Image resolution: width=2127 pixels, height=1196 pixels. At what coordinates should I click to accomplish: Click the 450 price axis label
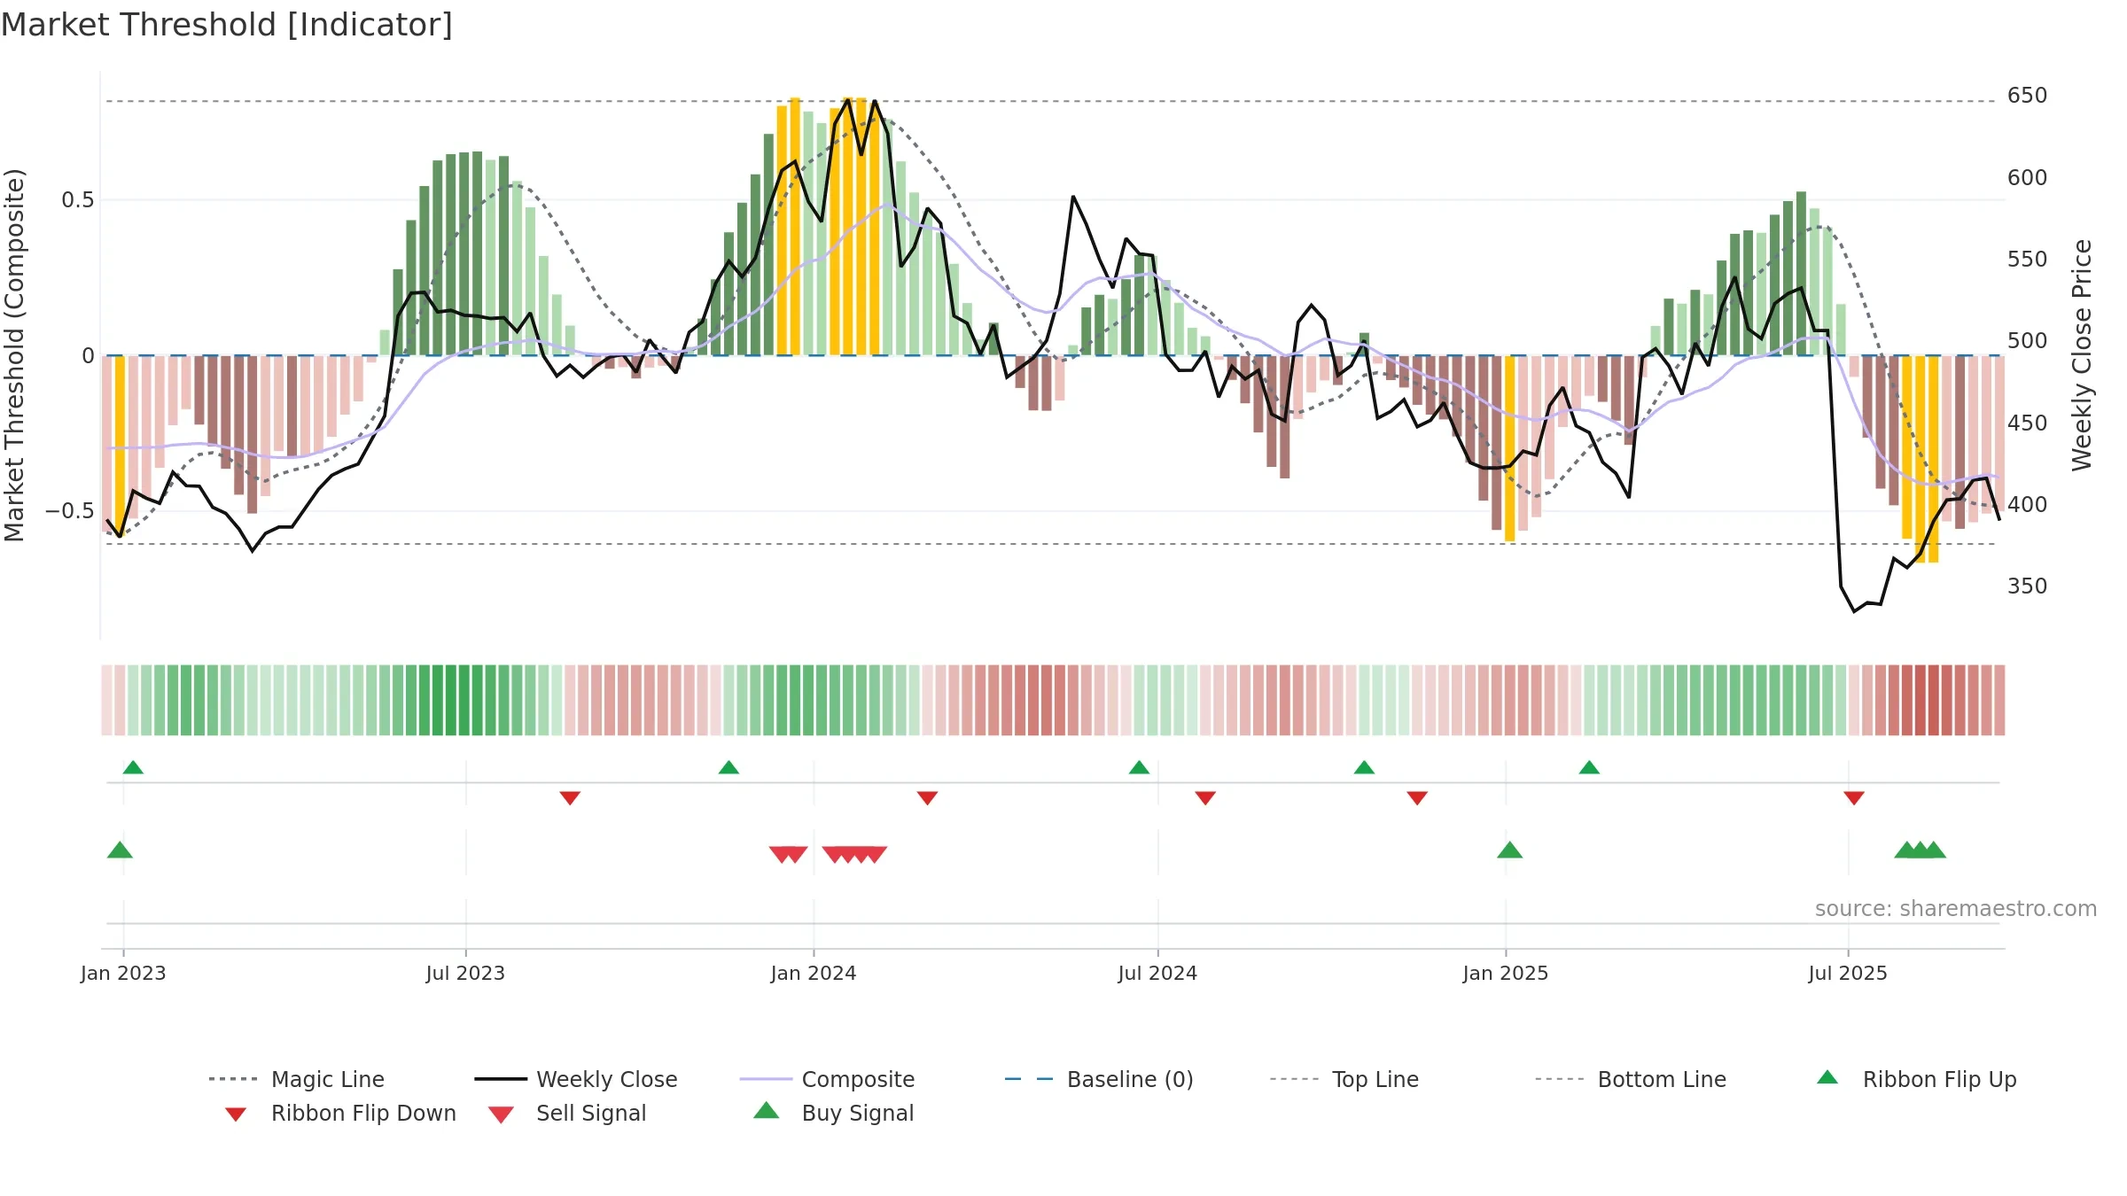click(2028, 423)
